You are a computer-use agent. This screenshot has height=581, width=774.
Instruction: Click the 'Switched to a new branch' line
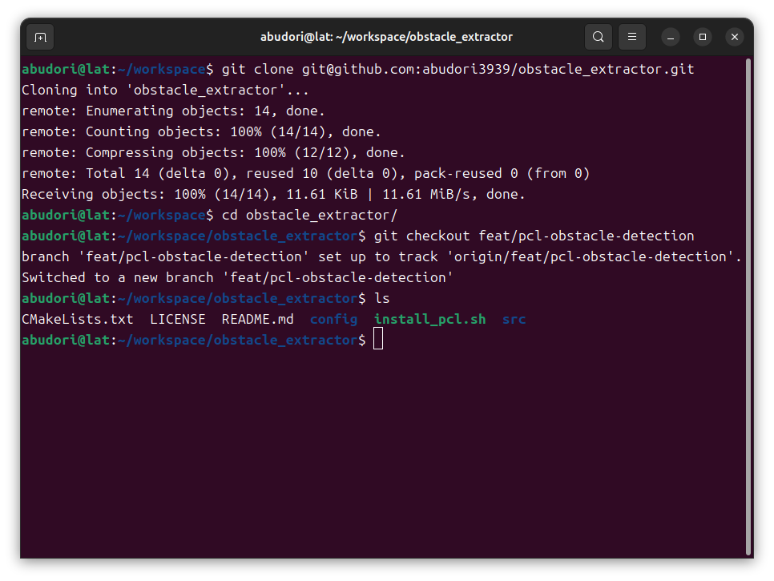(237, 278)
